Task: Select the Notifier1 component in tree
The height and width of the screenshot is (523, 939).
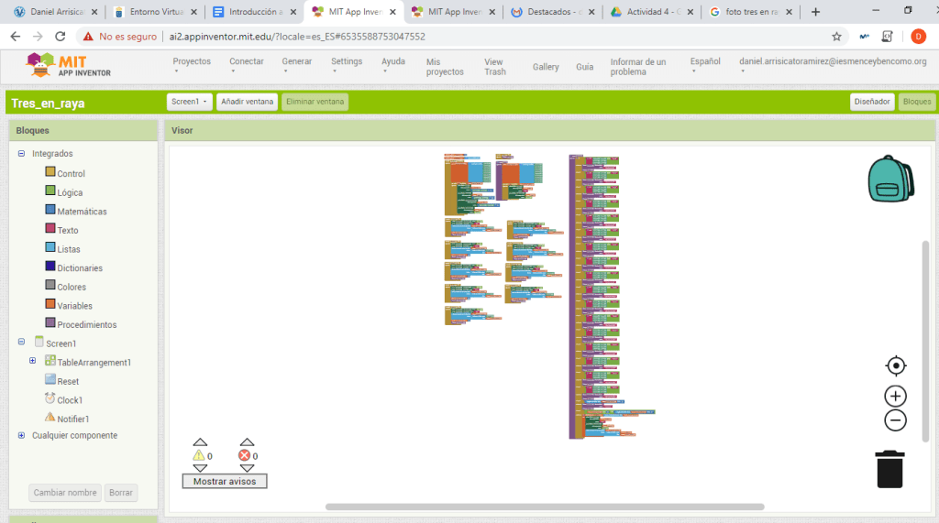Action: 72,419
